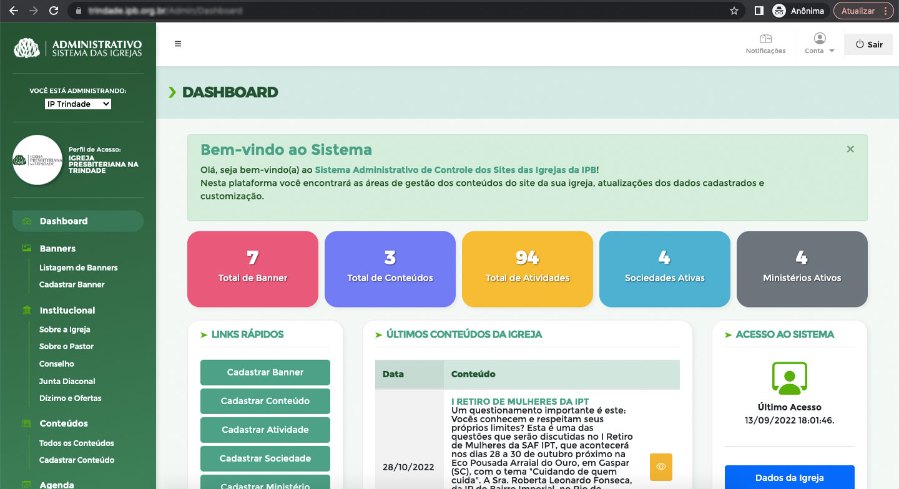899x489 pixels.
Task: Select Dashboard in the sidebar
Action: point(64,221)
